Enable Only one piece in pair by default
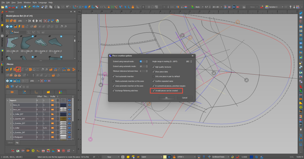The image size is (304, 159). (153, 76)
